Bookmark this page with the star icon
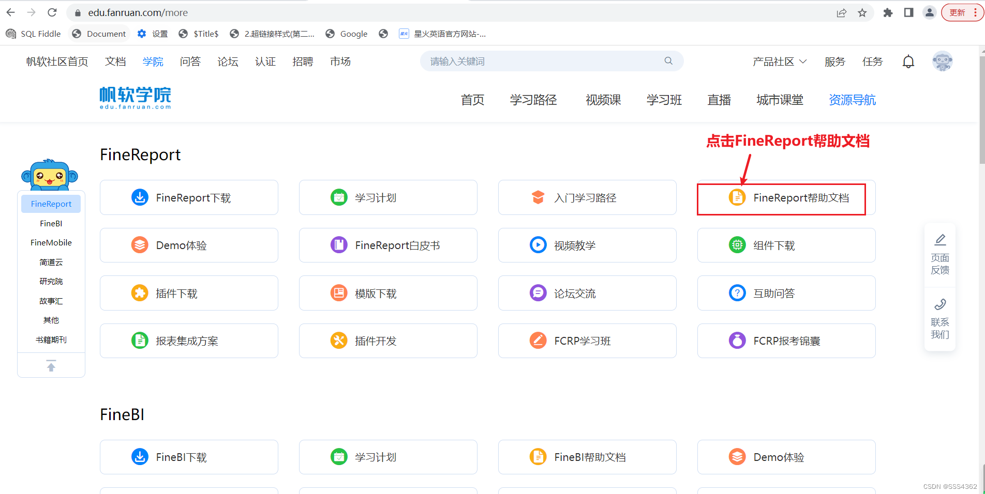Image resolution: width=985 pixels, height=494 pixels. pos(862,13)
